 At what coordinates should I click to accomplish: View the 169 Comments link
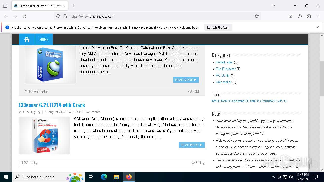(x=89, y=112)
